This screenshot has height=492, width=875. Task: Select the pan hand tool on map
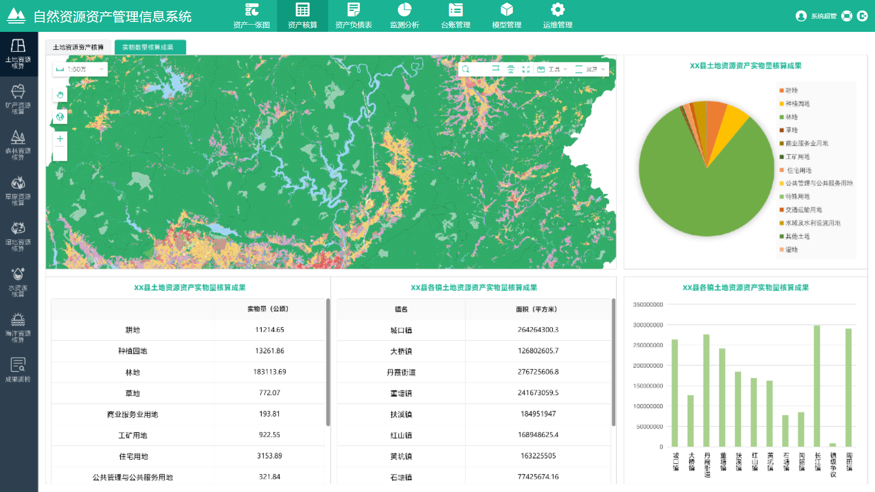[x=60, y=95]
